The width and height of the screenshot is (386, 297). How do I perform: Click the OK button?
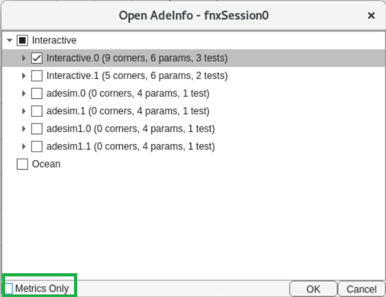coord(313,289)
